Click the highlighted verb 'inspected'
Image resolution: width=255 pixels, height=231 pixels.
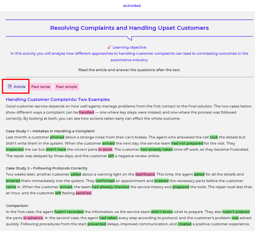click(x=15, y=150)
